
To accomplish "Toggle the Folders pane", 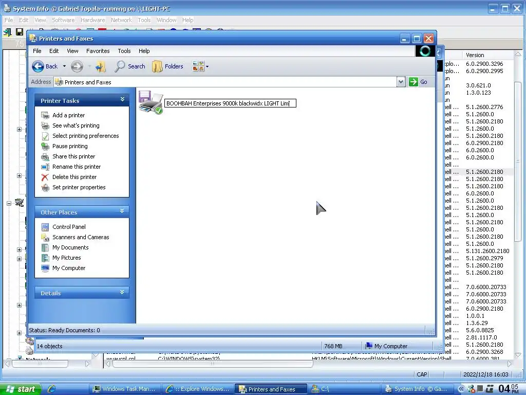I will point(168,66).
